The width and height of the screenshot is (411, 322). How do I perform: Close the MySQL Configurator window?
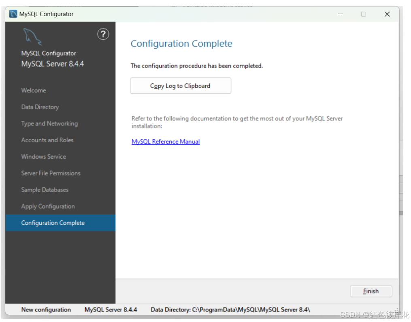click(x=387, y=14)
